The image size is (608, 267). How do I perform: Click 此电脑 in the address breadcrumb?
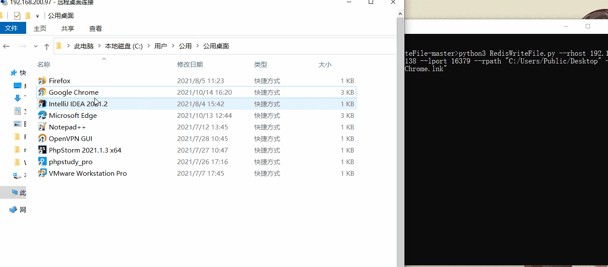[84, 46]
